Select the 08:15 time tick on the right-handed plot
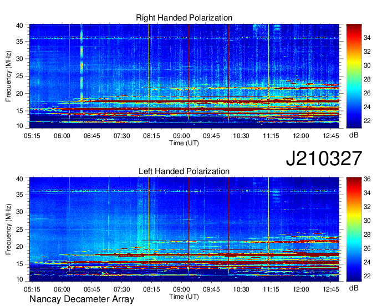 pyautogui.click(x=151, y=136)
